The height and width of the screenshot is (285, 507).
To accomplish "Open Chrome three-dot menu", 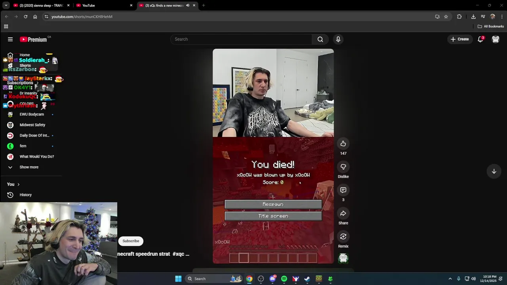I will pos(502,17).
